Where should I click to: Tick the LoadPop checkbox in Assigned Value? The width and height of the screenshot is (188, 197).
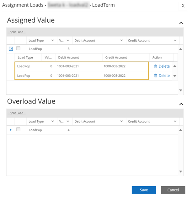pos(18,48)
